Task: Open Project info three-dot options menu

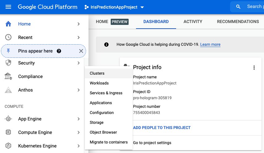Action: (x=254, y=68)
